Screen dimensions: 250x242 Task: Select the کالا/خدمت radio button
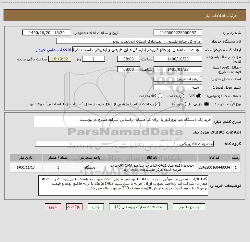[160, 96]
